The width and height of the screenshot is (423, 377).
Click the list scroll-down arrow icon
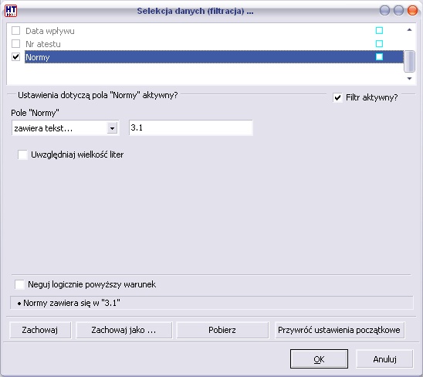[x=409, y=79]
